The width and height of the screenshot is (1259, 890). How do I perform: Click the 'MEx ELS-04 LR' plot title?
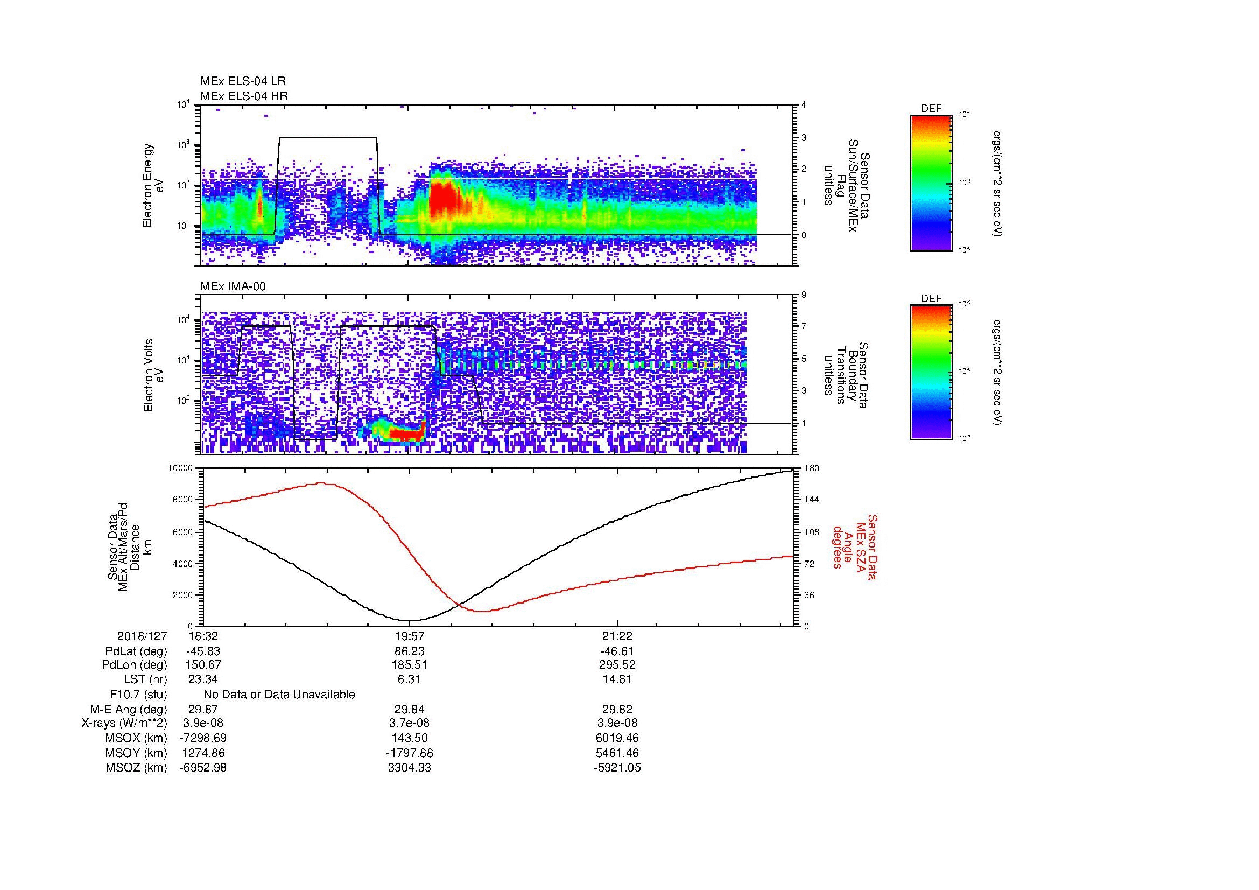point(242,81)
